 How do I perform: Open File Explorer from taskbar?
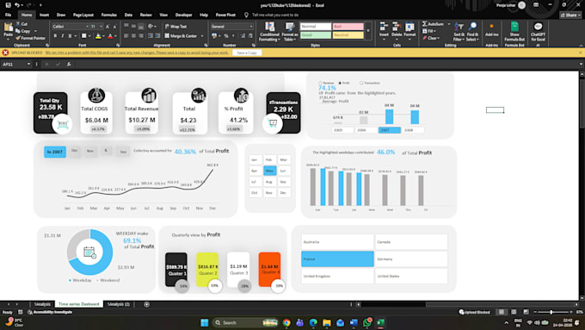pyautogui.click(x=326, y=322)
